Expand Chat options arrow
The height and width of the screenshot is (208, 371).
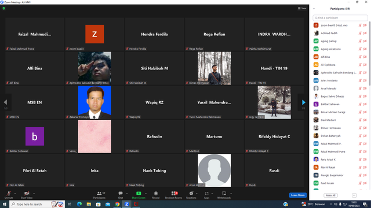point(127,194)
